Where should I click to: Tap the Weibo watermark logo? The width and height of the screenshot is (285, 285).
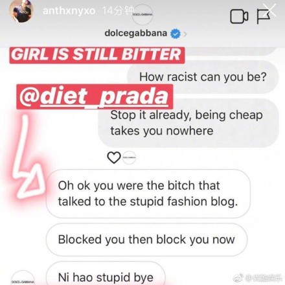click(x=238, y=278)
